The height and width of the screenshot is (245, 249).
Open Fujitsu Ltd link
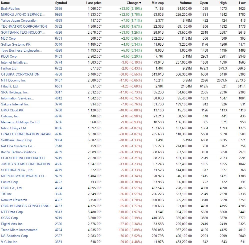8,68
